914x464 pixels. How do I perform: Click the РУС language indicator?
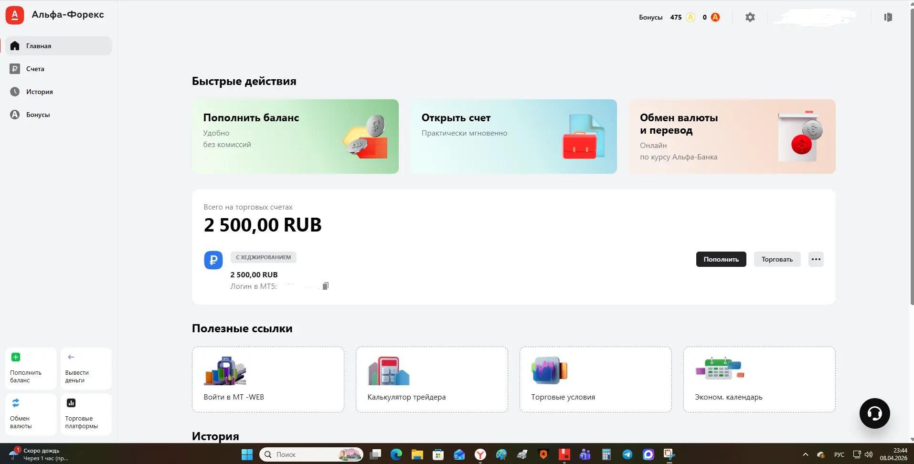click(839, 454)
